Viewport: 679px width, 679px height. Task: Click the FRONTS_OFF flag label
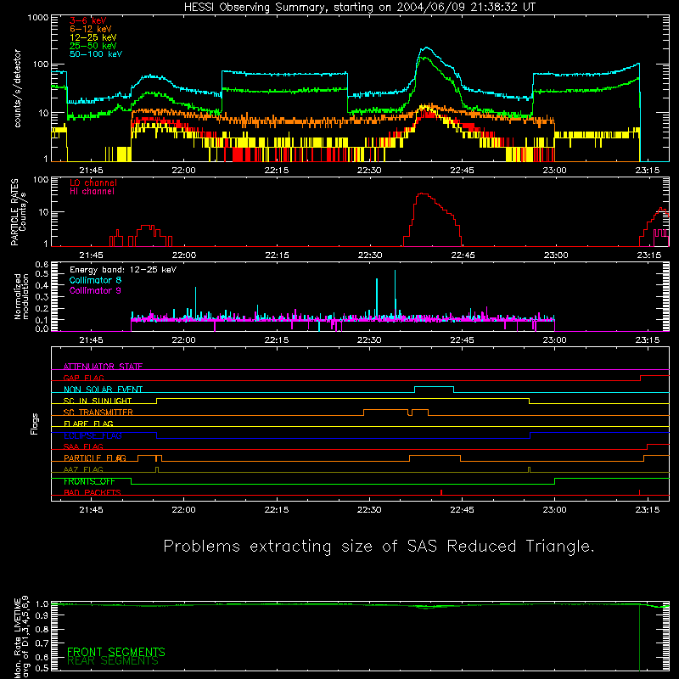pos(89,481)
